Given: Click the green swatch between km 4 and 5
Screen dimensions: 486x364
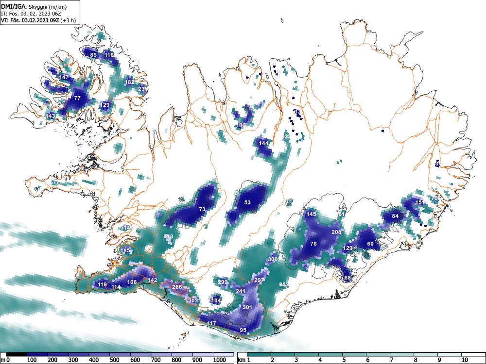Looking at the screenshot, I should 330,354.
